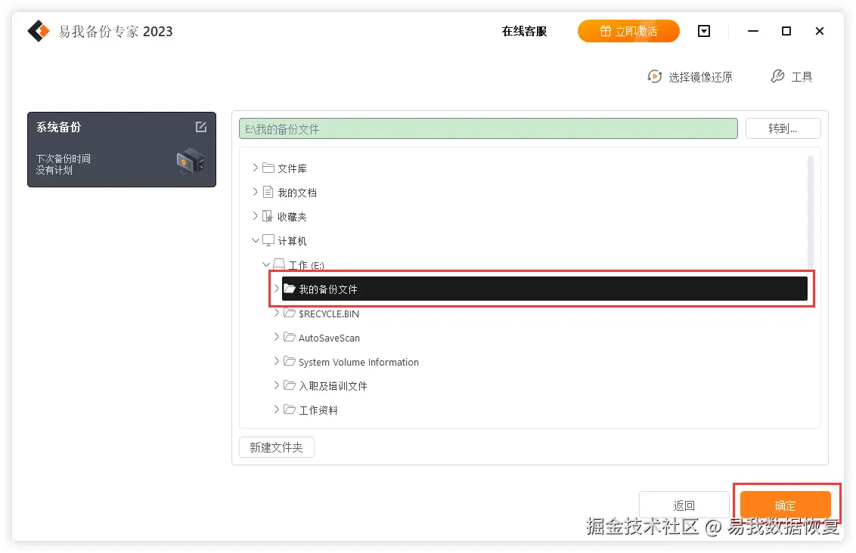
Task: Minimize the backup window
Action: (x=753, y=31)
